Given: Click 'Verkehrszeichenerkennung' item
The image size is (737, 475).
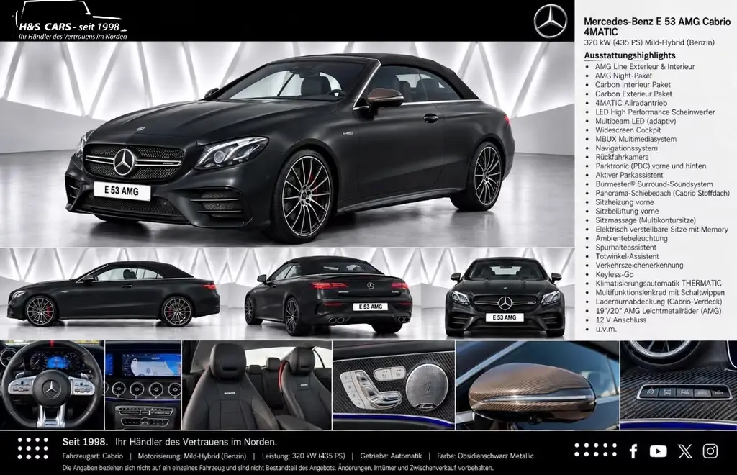Looking at the screenshot, I should coord(639,265).
